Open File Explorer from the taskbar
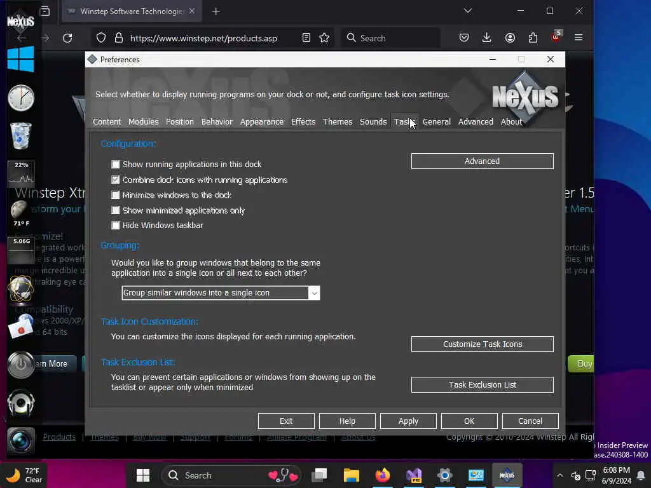651x488 pixels. click(x=351, y=475)
